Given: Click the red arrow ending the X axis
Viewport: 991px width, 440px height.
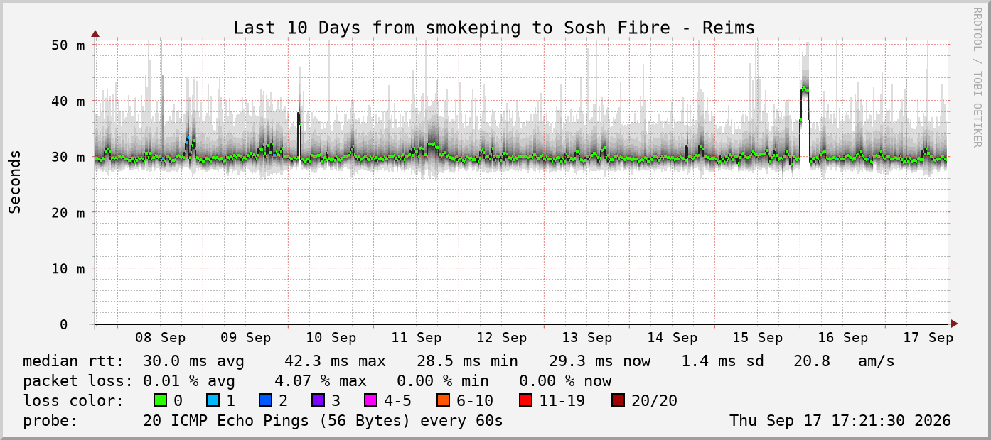Looking at the screenshot, I should click(x=954, y=324).
